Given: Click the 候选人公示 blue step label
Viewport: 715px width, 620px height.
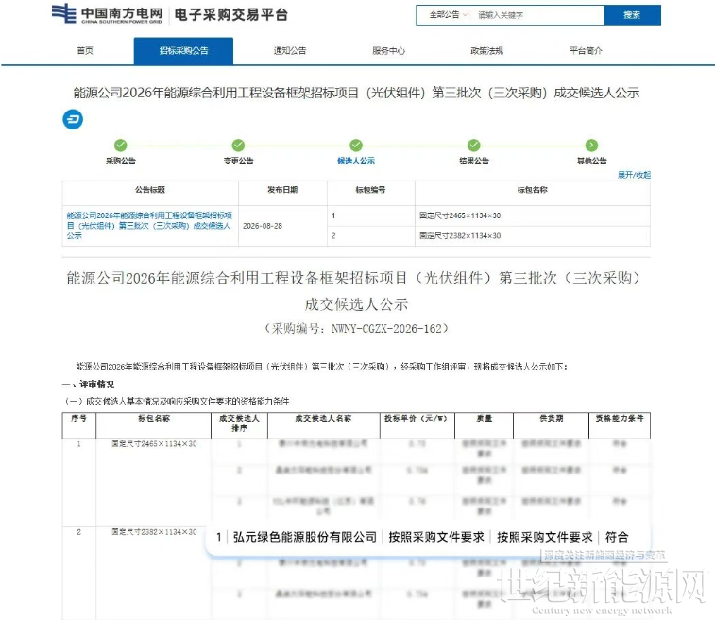Looking at the screenshot, I should [x=356, y=161].
